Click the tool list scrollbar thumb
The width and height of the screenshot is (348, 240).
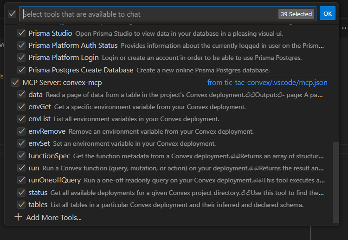pos(336,182)
